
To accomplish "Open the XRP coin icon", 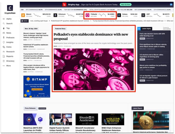I will [x=144, y=15].
